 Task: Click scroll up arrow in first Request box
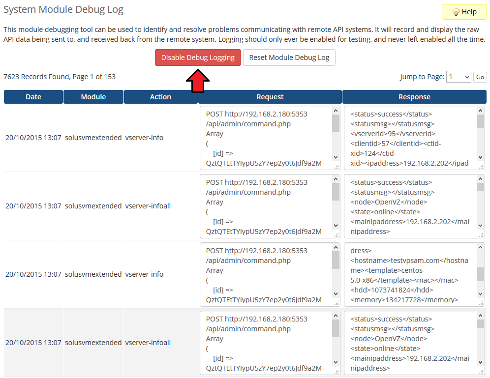336,111
